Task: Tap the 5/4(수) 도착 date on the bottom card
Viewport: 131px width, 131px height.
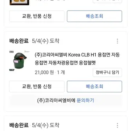Action: [x=45, y=125]
